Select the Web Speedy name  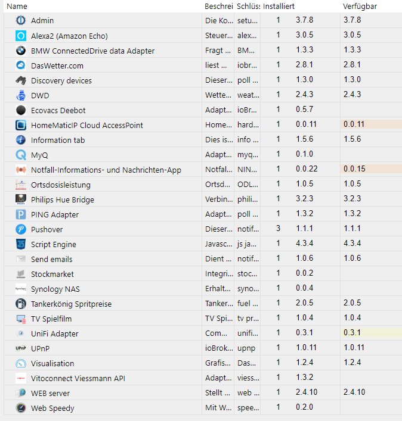point(52,408)
